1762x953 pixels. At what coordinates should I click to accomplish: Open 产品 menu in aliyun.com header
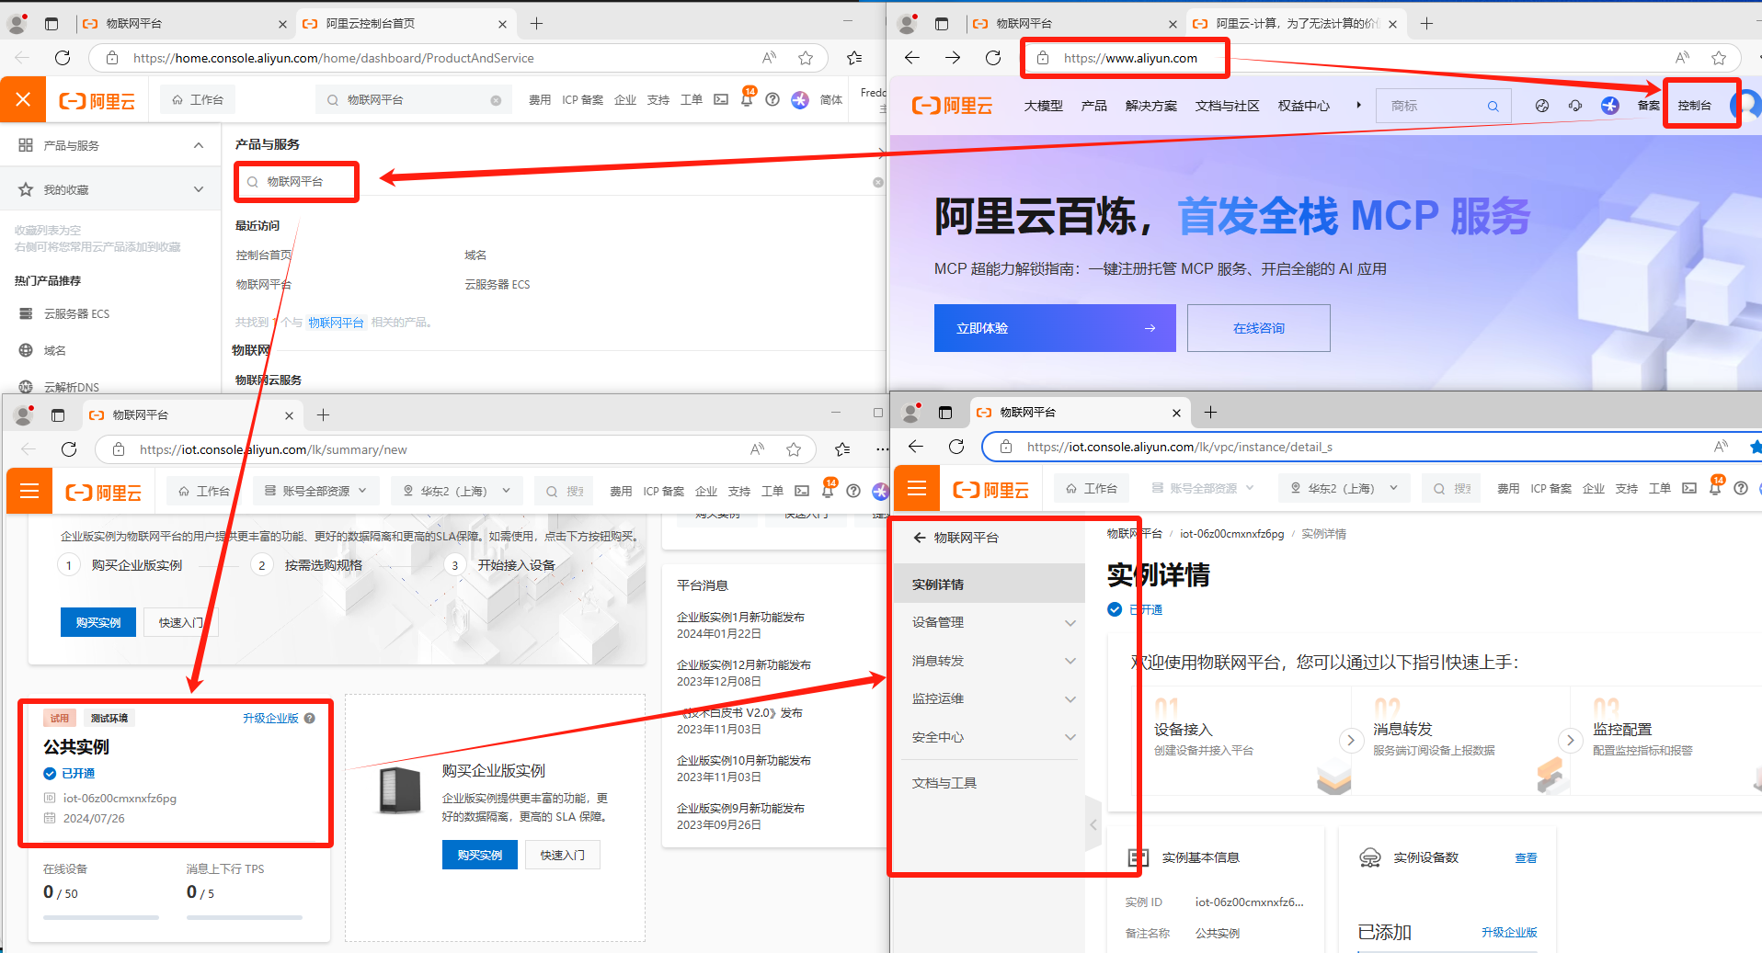1093,106
